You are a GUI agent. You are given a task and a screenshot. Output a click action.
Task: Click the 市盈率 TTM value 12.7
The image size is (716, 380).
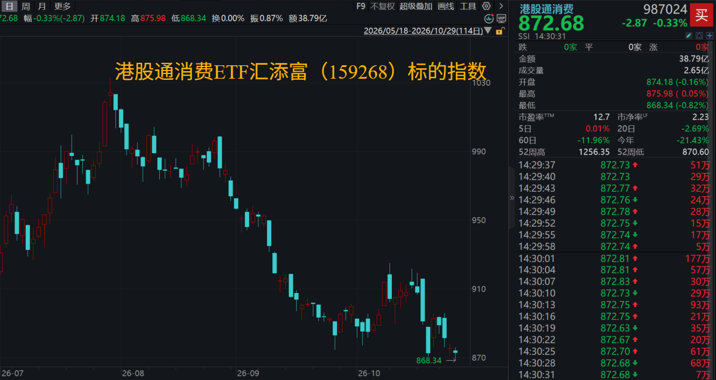click(602, 117)
